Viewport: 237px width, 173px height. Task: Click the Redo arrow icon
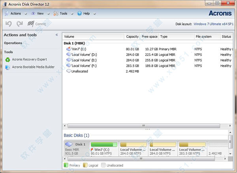point(19,24)
